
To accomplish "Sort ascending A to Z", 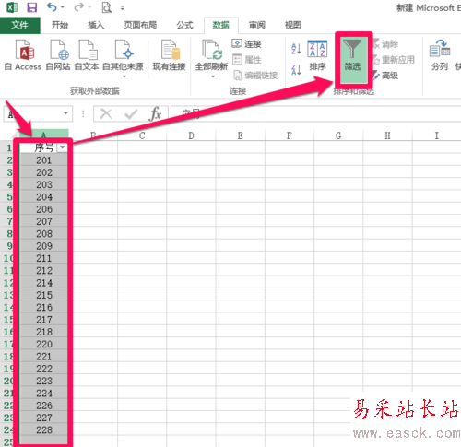I will (296, 49).
